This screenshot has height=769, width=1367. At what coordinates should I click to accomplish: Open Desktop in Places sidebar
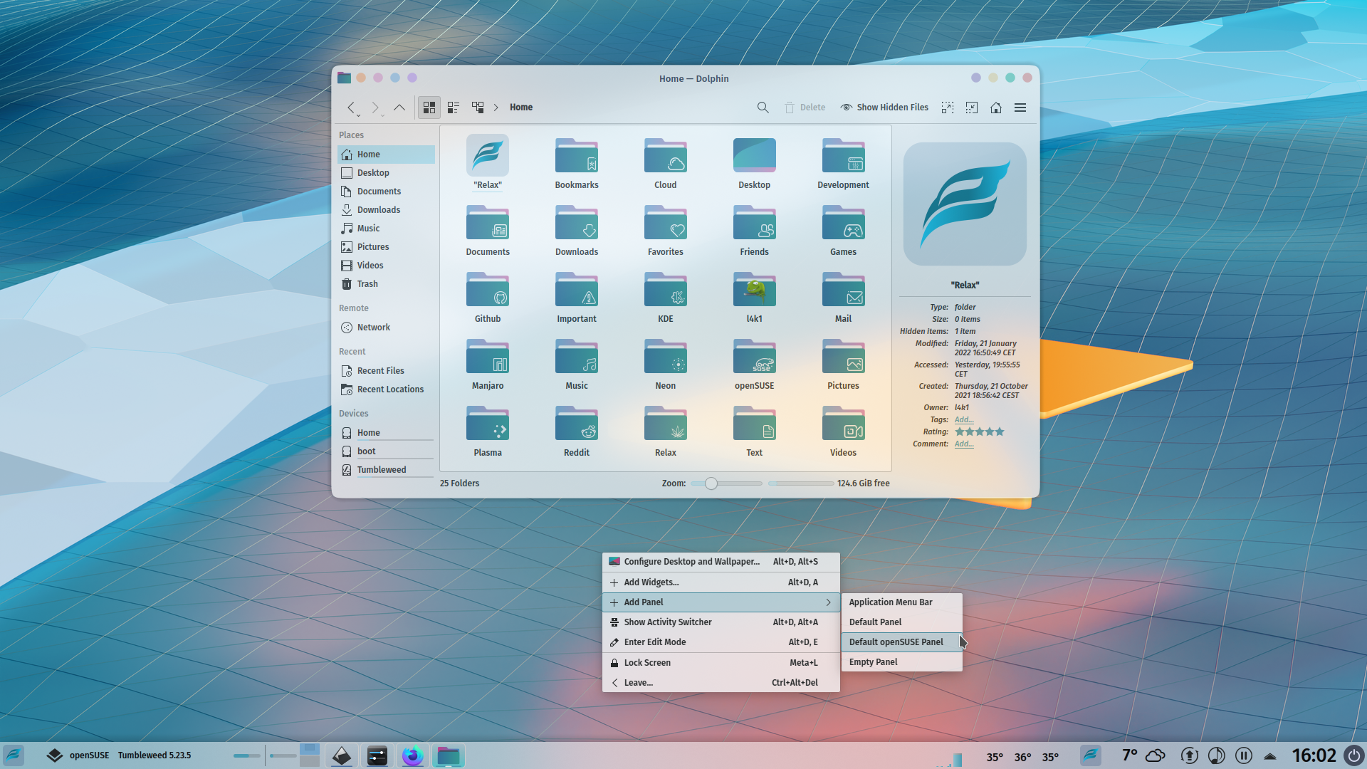coord(386,173)
